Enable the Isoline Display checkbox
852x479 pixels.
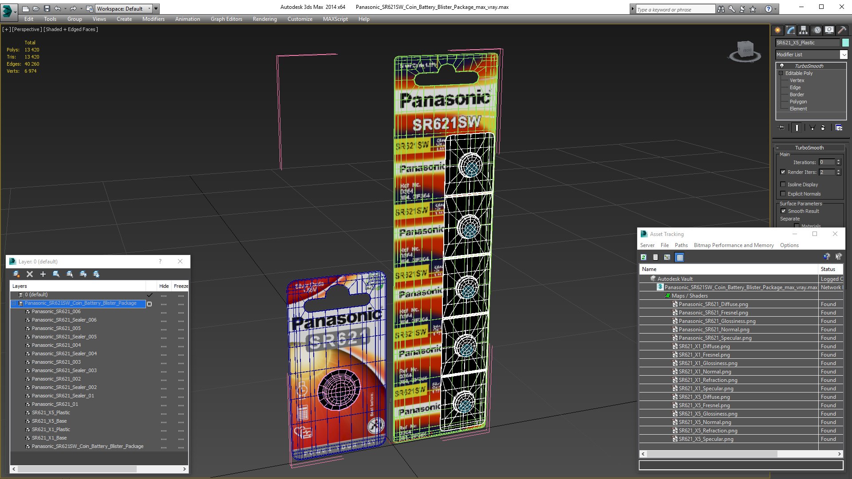tap(783, 185)
